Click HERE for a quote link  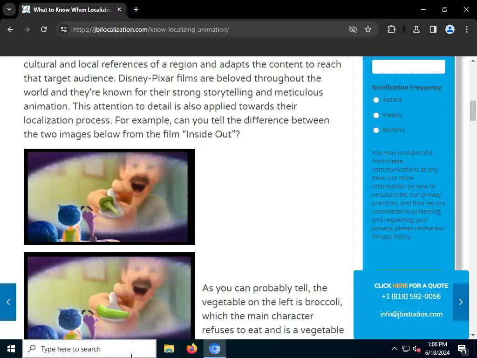400,286
